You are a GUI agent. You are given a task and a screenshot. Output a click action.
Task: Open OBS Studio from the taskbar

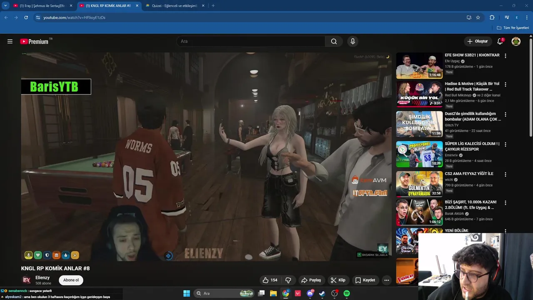pyautogui.click(x=334, y=293)
